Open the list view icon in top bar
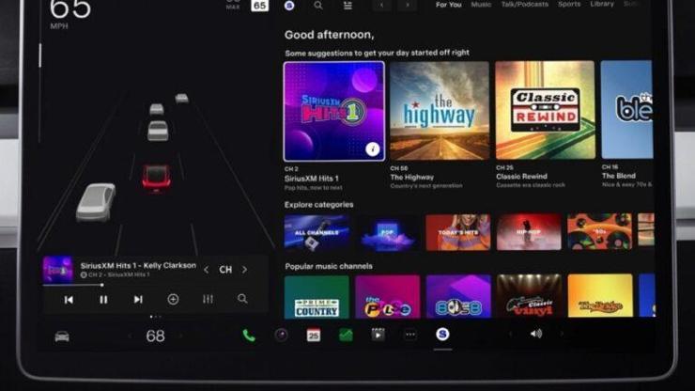695x391 pixels. click(x=347, y=6)
